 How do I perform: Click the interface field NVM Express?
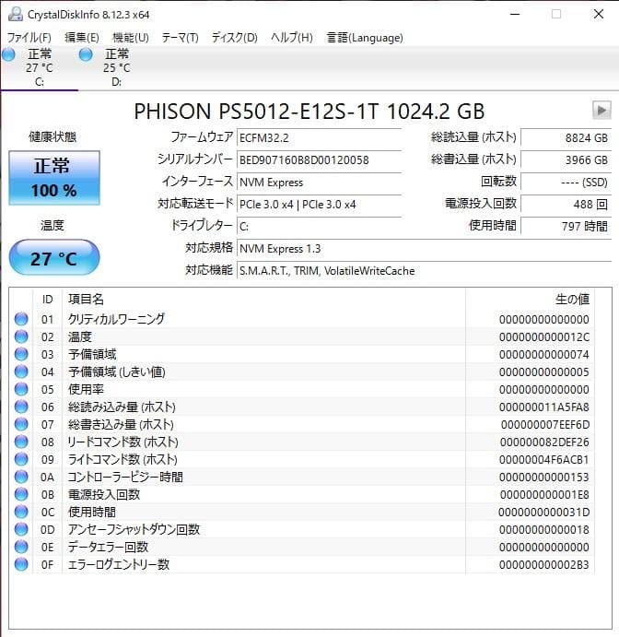tap(319, 182)
